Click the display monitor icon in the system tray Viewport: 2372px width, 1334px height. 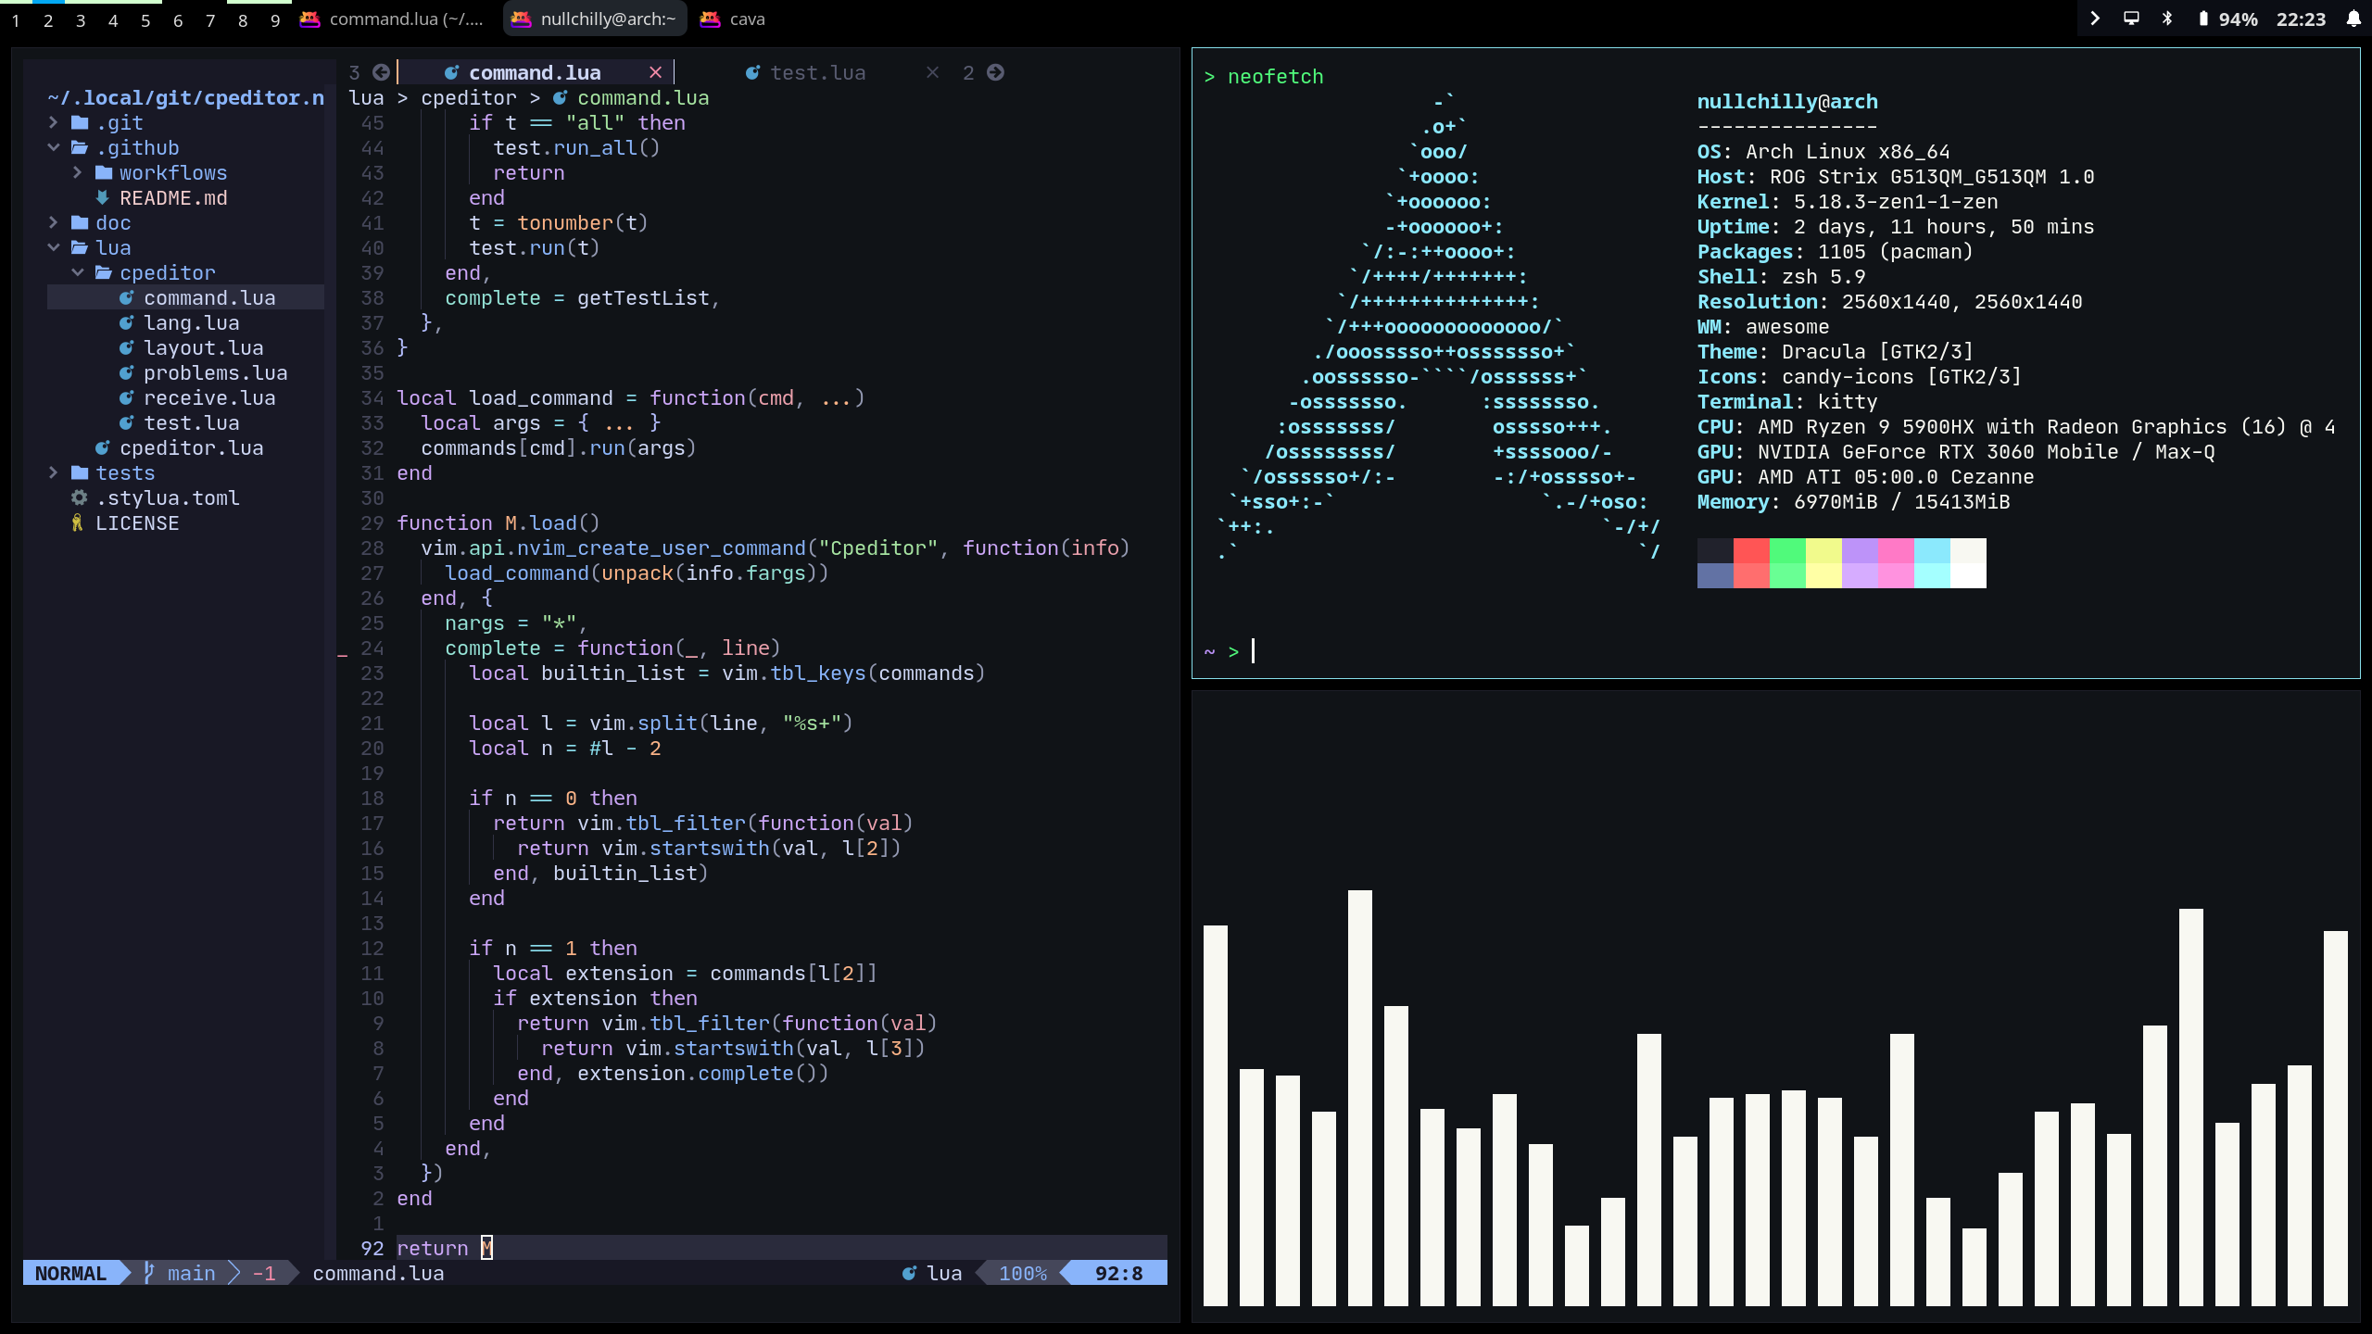tap(2131, 19)
